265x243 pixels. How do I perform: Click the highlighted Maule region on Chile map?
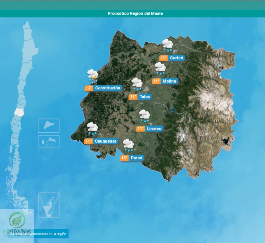19,112
